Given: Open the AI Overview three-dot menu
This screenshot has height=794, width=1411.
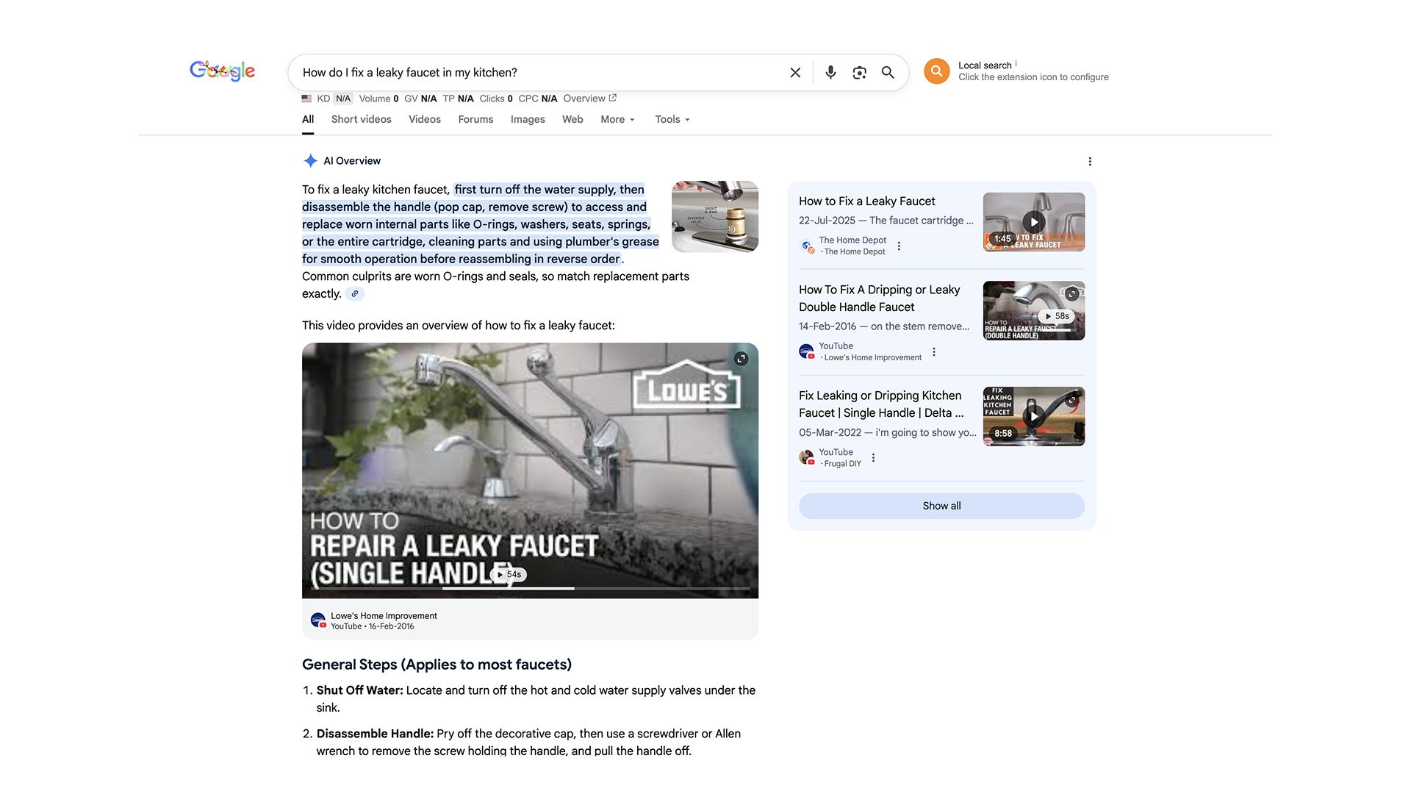Looking at the screenshot, I should click(1091, 161).
